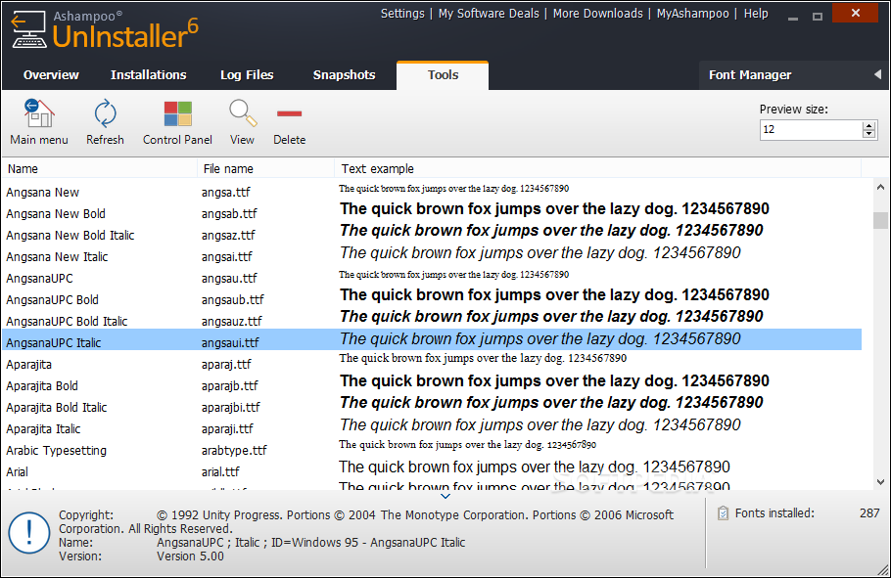
Task: Click the Fonts installed clipboard icon
Action: pos(723,513)
